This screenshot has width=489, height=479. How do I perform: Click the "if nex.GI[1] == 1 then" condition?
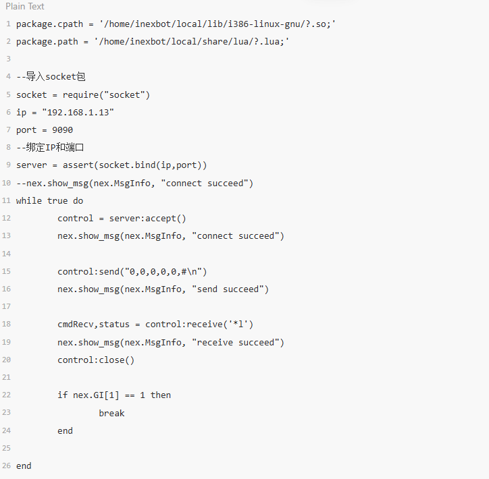tap(114, 395)
